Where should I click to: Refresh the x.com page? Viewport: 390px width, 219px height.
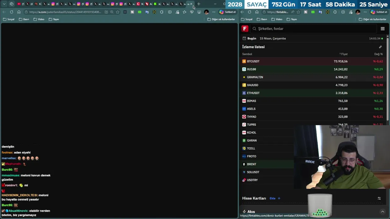pos(11,12)
